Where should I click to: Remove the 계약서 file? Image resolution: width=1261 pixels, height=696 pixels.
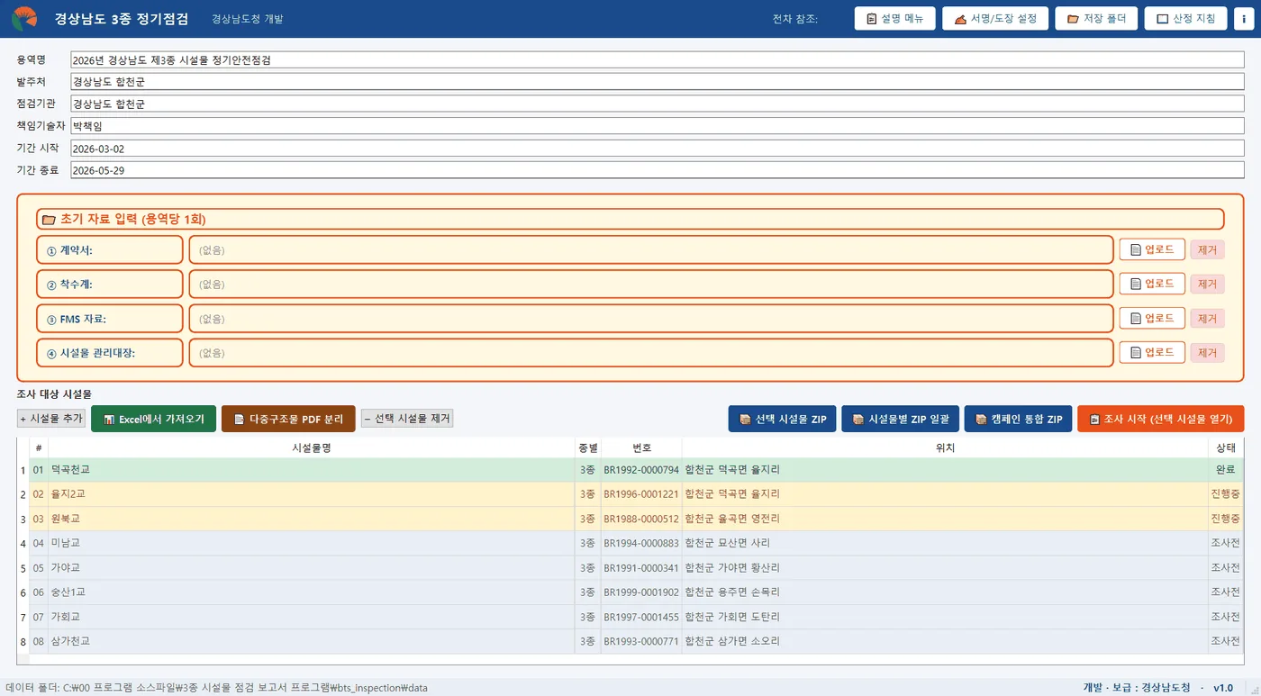(1207, 249)
